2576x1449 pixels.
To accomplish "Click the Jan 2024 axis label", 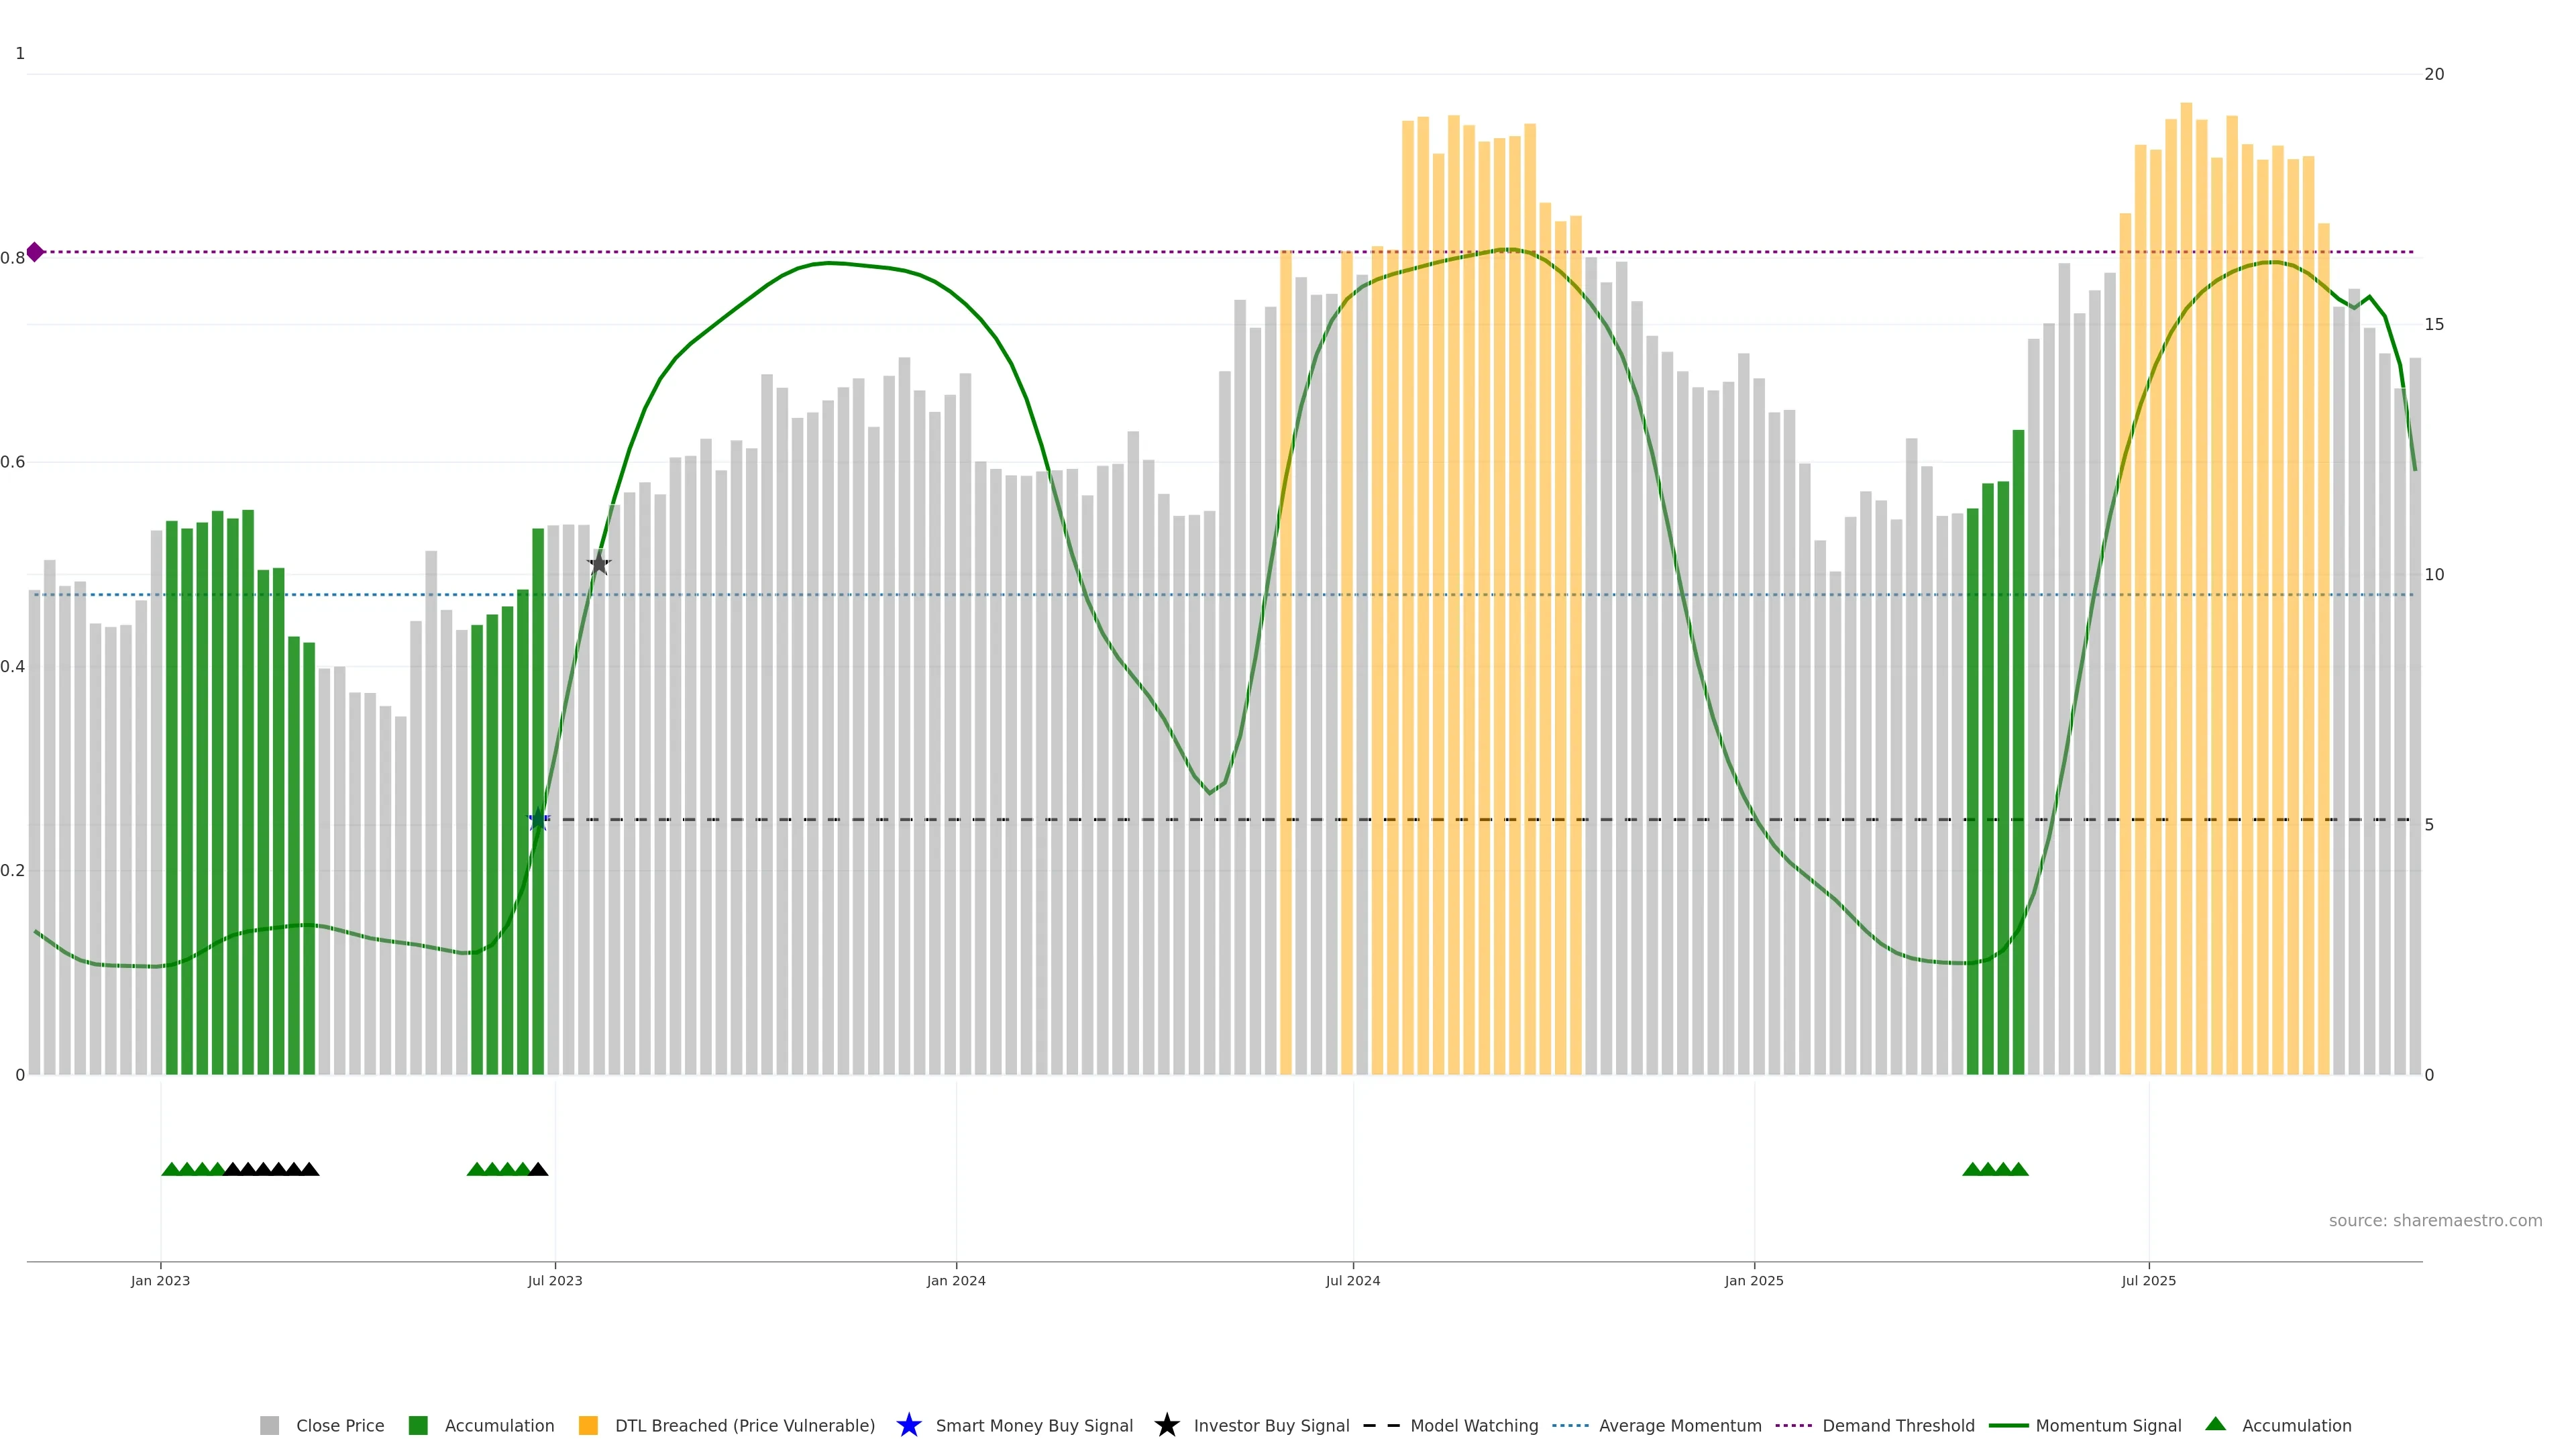I will click(955, 1280).
